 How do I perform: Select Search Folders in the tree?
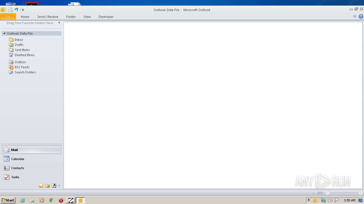[25, 72]
